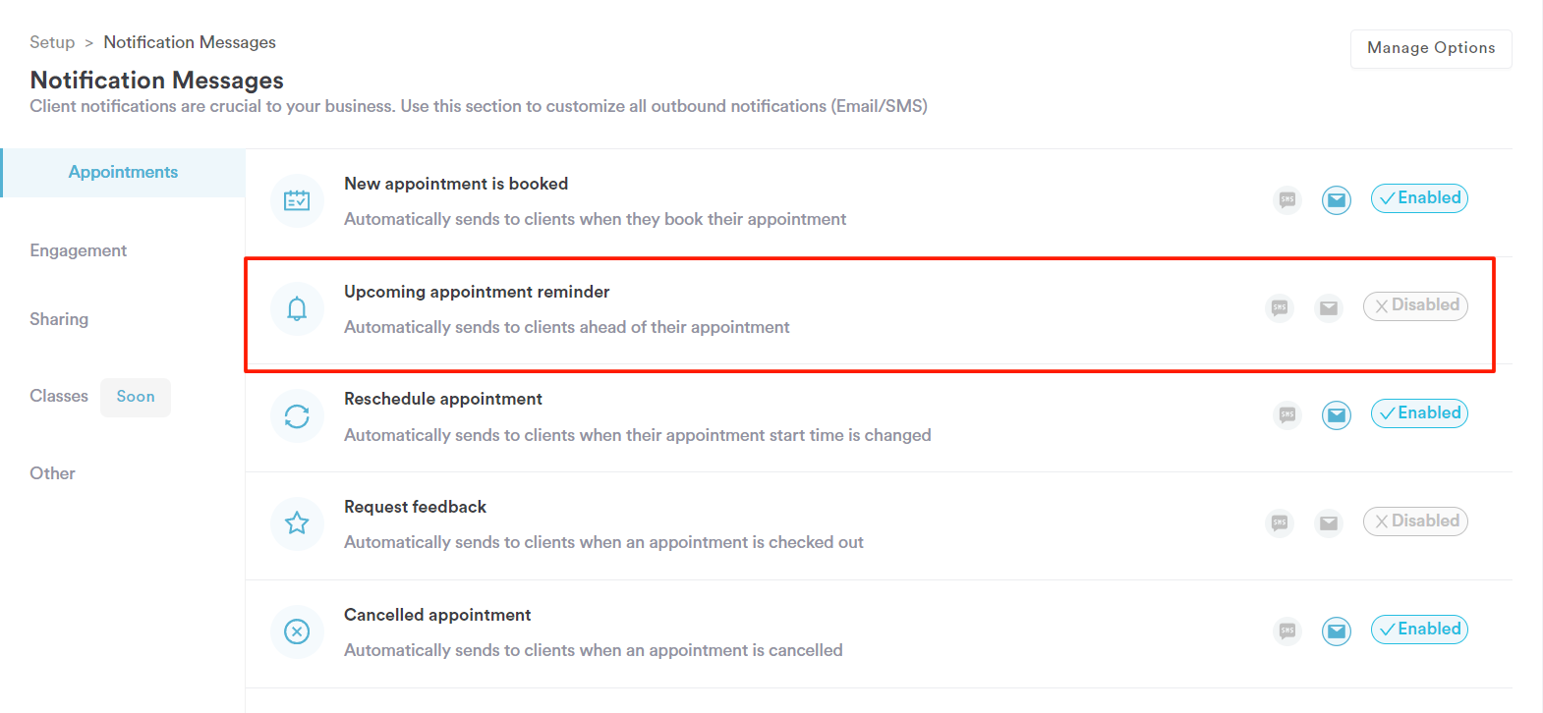Click email icon in Upcoming appointment reminder row

[x=1329, y=307]
